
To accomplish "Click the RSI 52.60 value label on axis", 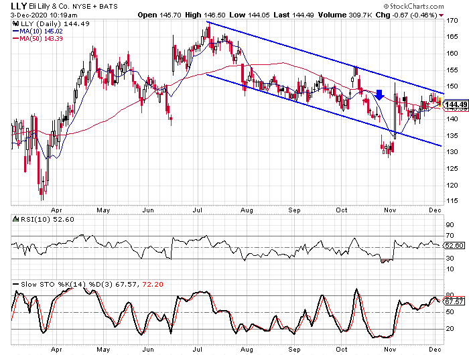I will [454, 246].
